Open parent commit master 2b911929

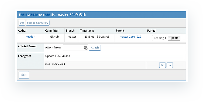pyautogui.click(x=130, y=37)
